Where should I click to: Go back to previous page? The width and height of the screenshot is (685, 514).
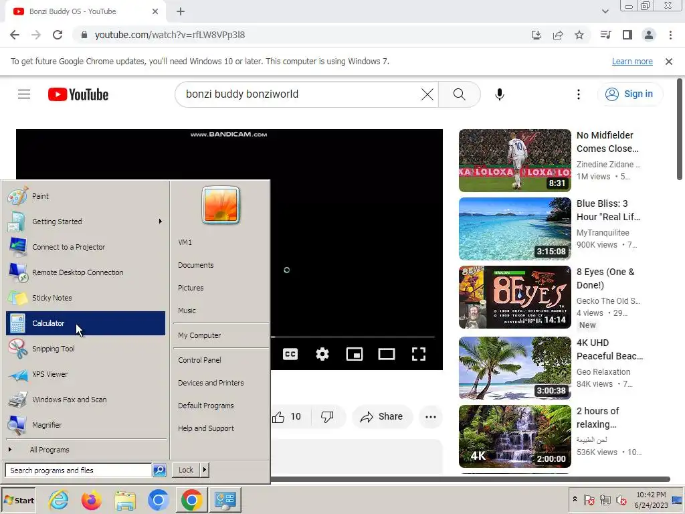point(15,35)
